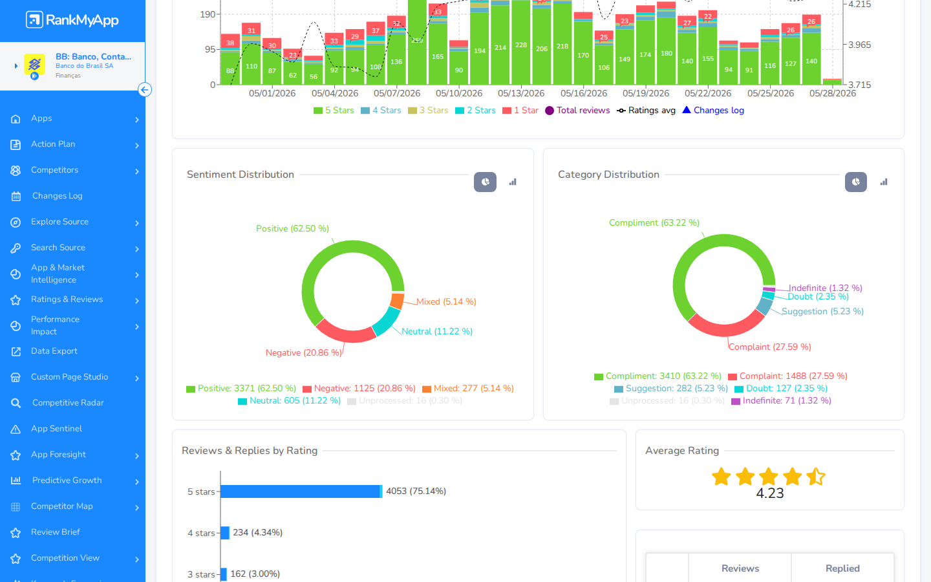The width and height of the screenshot is (931, 582).
Task: Click Compliment category legend color swatch
Action: (599, 377)
